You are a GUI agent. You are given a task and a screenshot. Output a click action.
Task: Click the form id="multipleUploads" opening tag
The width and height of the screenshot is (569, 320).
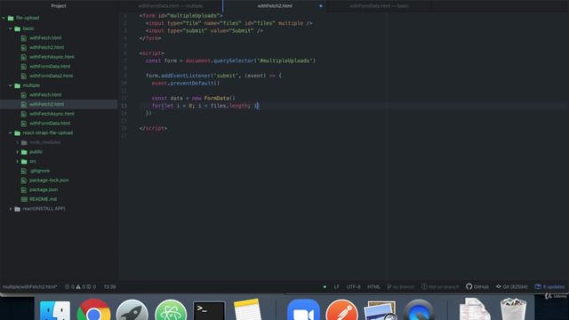(x=181, y=16)
